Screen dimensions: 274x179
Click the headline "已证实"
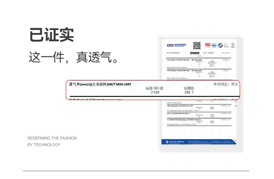pyautogui.click(x=52, y=35)
